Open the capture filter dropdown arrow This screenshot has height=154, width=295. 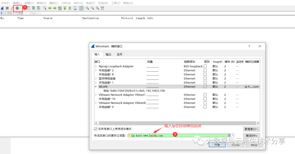point(233,135)
